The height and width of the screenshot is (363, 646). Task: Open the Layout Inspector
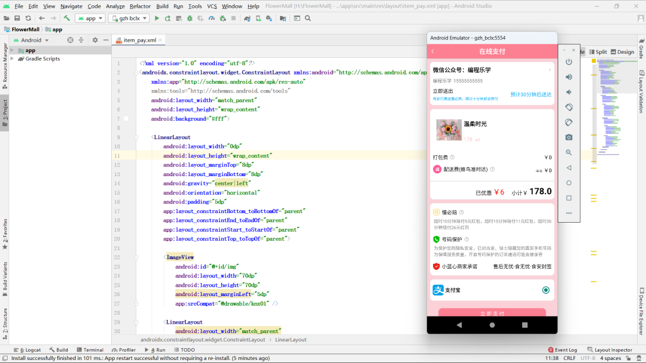610,350
